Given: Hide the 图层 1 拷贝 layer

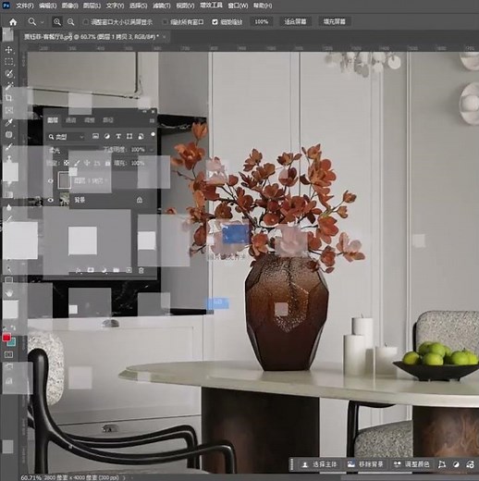Looking at the screenshot, I should [x=51, y=181].
